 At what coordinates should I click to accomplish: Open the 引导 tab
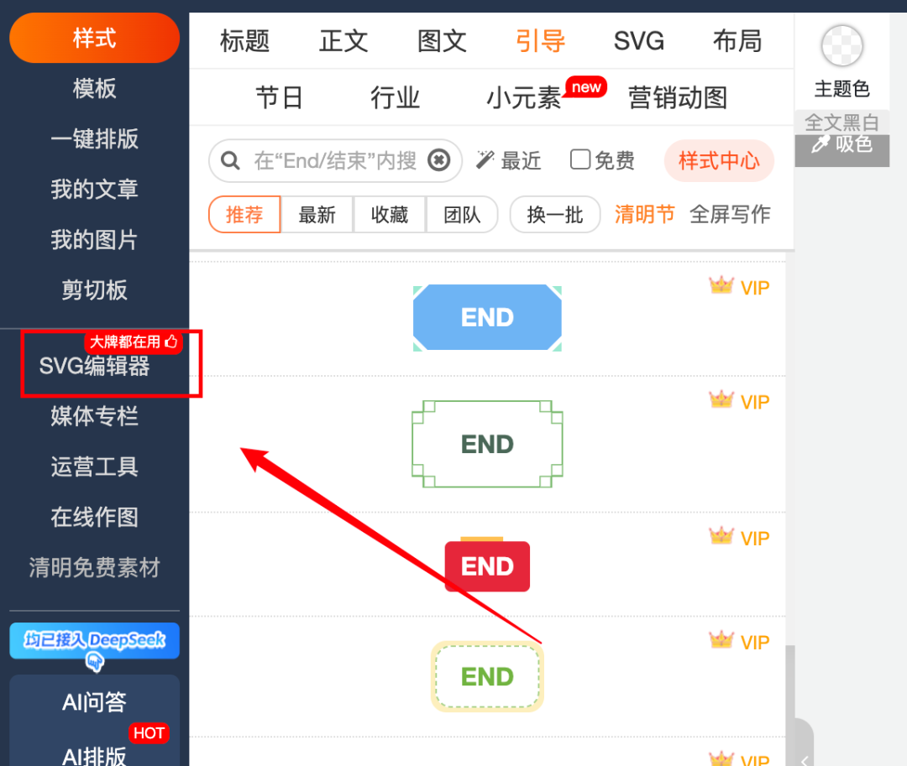click(540, 41)
